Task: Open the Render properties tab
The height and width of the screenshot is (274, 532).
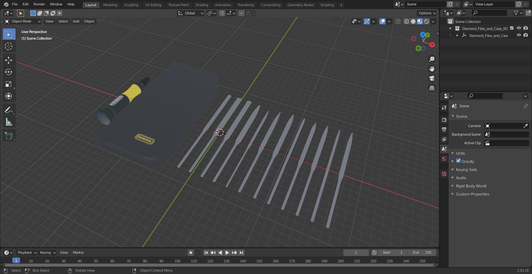Action: click(x=444, y=120)
